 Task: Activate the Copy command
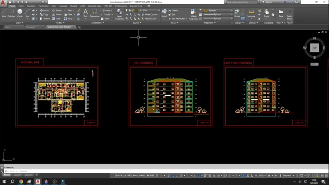pyautogui.click(x=44, y=14)
